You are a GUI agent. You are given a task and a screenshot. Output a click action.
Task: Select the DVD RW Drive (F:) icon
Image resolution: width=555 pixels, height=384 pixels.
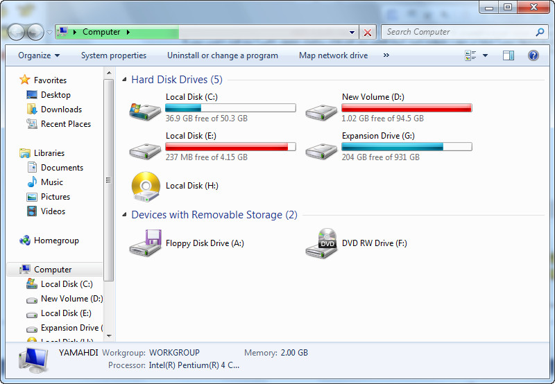point(321,243)
